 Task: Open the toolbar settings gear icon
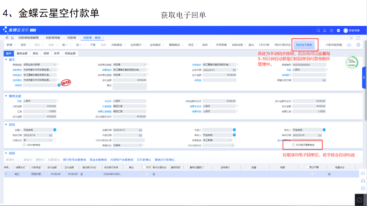pos(358,45)
